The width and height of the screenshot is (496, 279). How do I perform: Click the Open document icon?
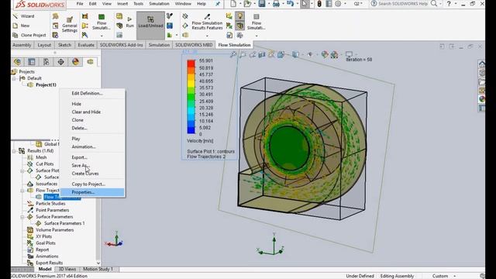(x=247, y=4)
